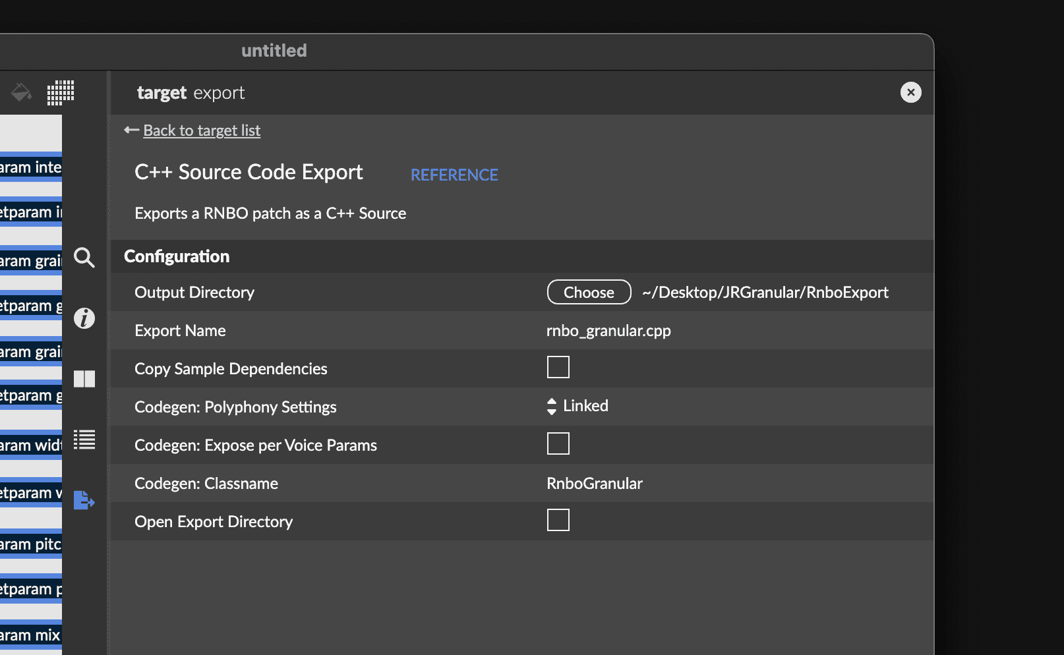Enable Copy Sample Dependencies
1064x655 pixels.
(x=558, y=367)
